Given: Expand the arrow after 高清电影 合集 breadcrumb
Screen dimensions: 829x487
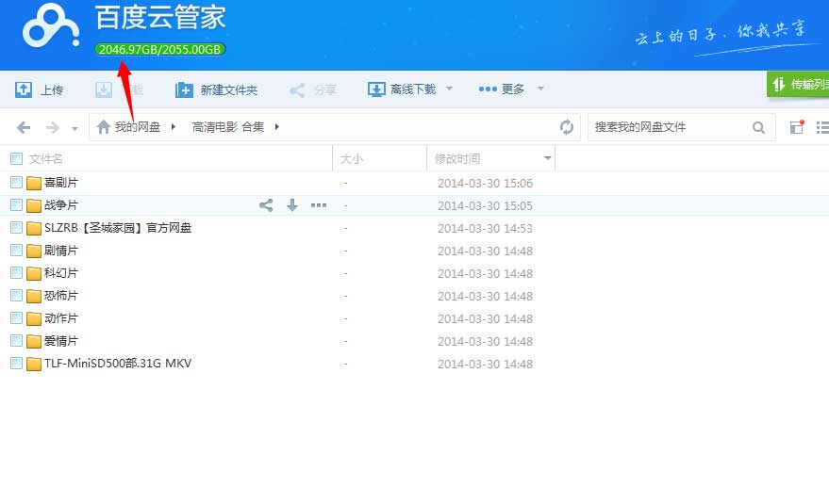Looking at the screenshot, I should [276, 127].
